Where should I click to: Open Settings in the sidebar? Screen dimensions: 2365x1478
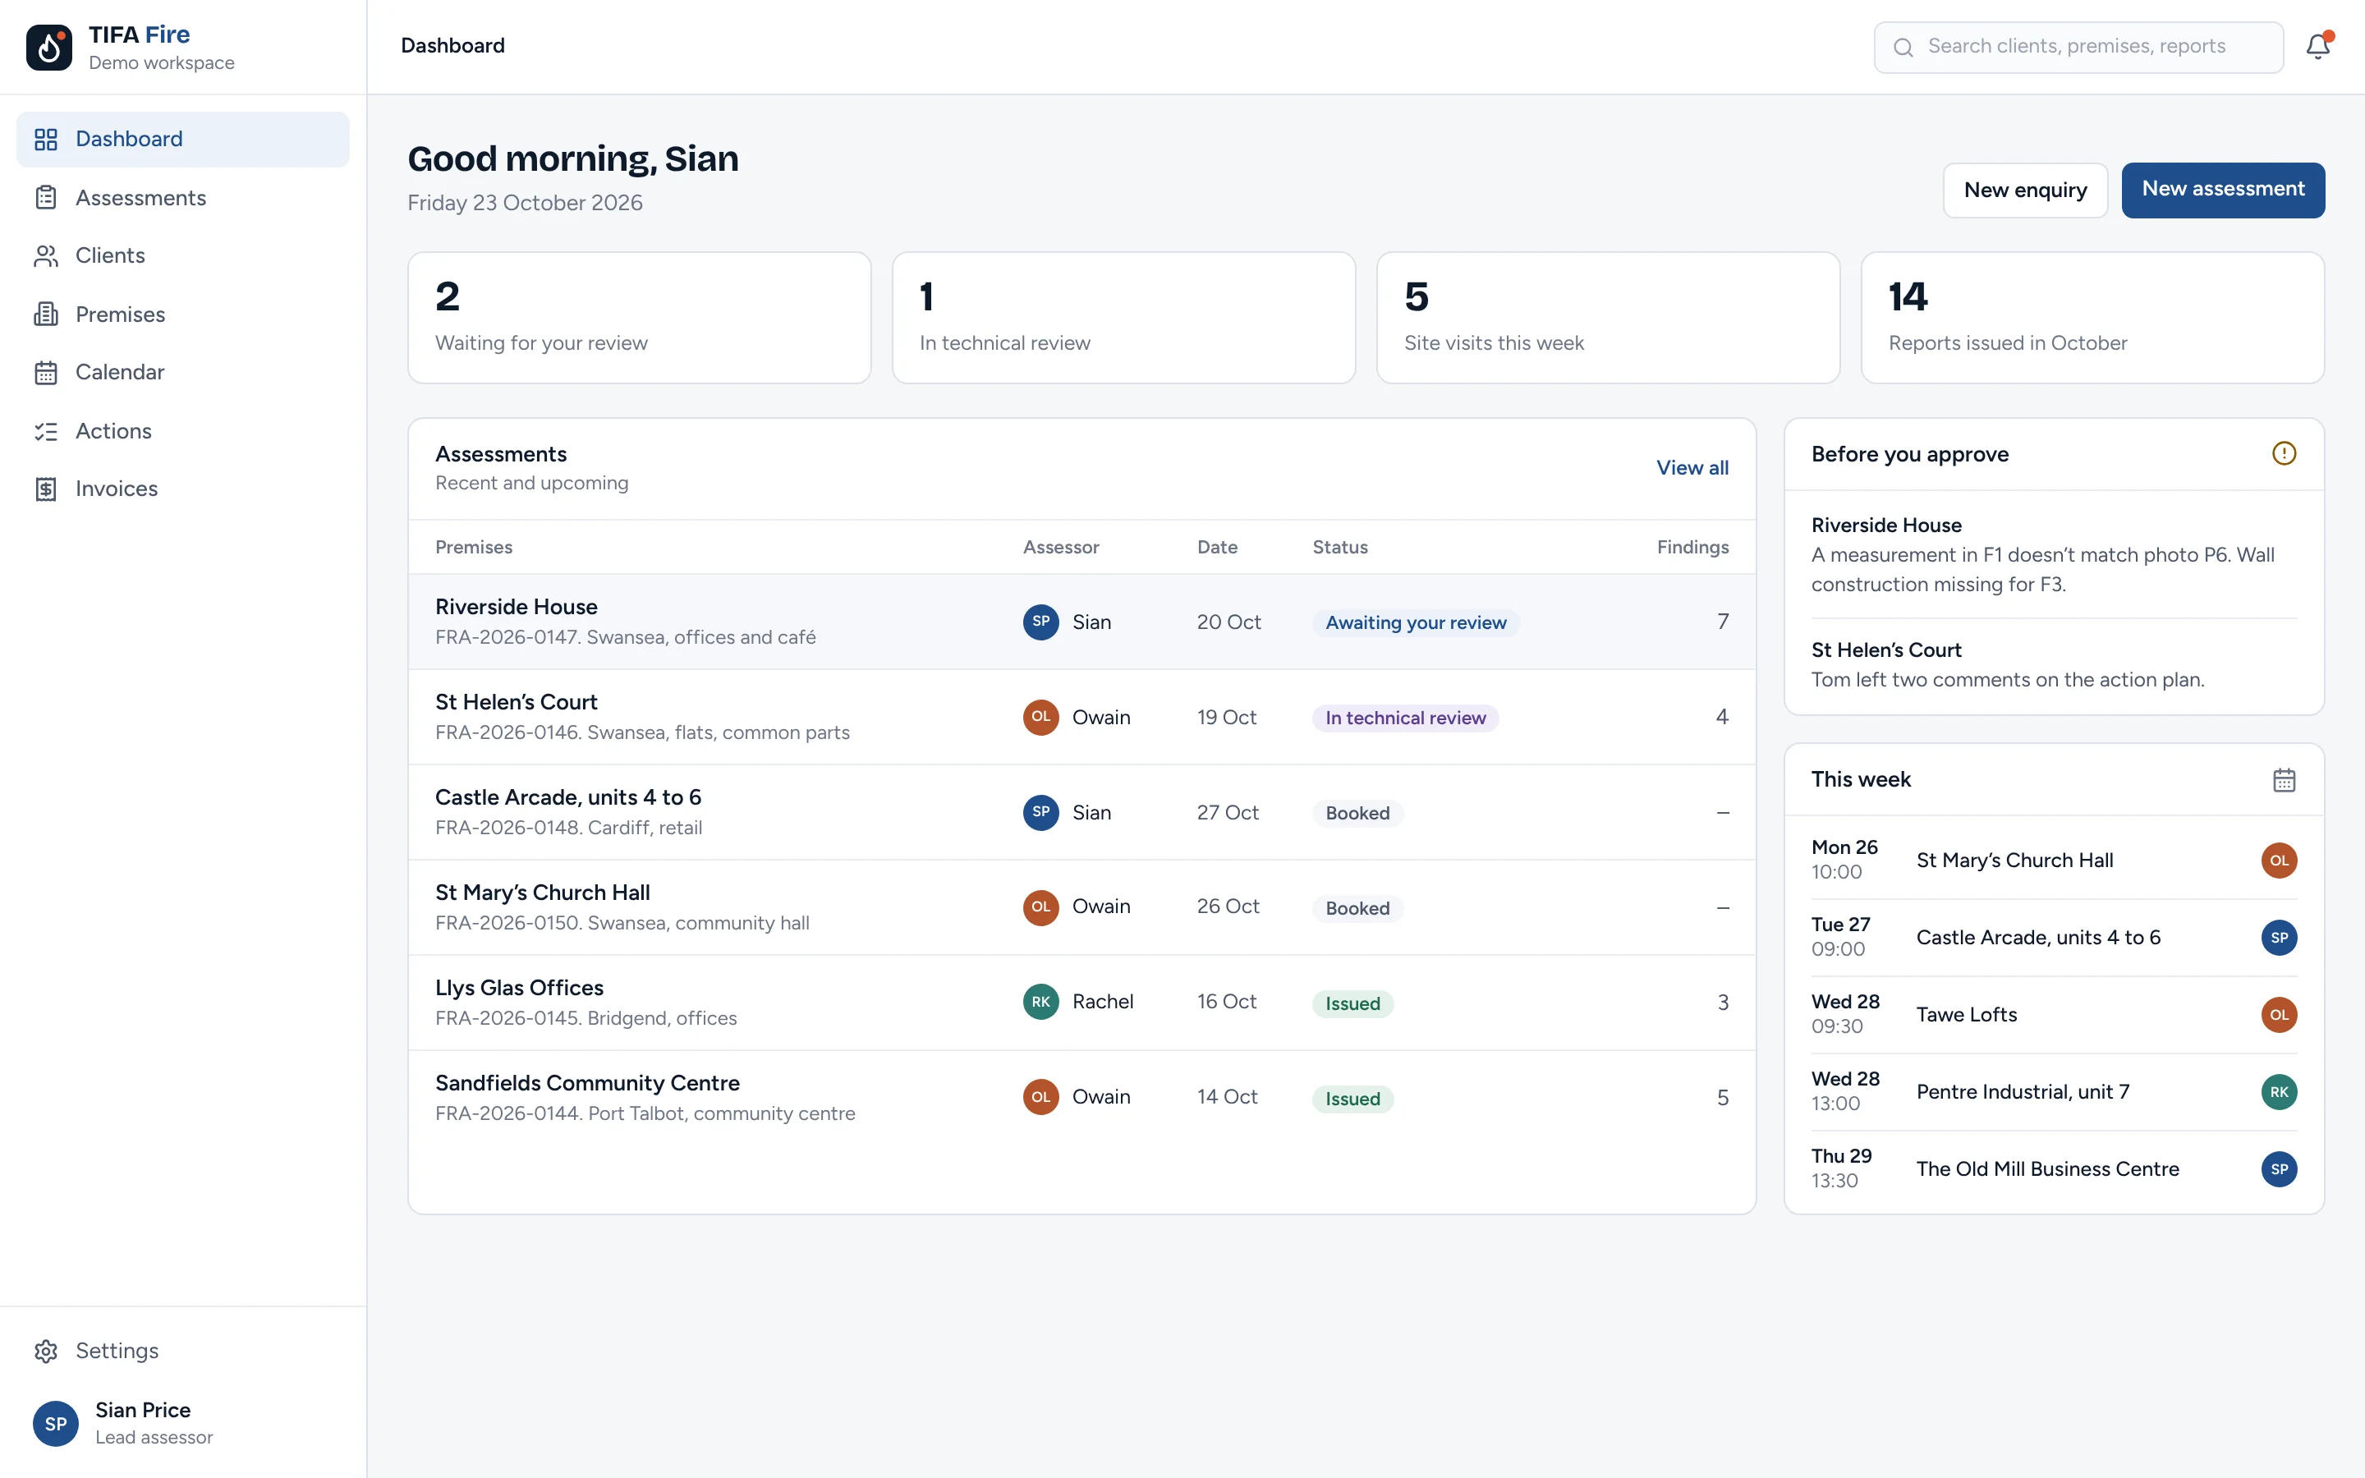(183, 1351)
